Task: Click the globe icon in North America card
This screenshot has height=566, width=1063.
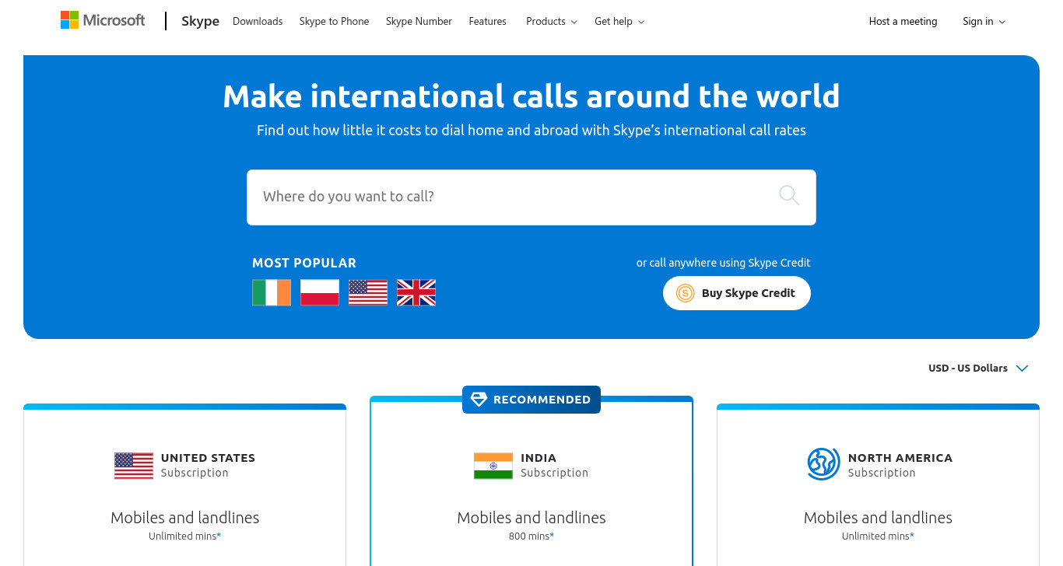Action: (x=823, y=464)
